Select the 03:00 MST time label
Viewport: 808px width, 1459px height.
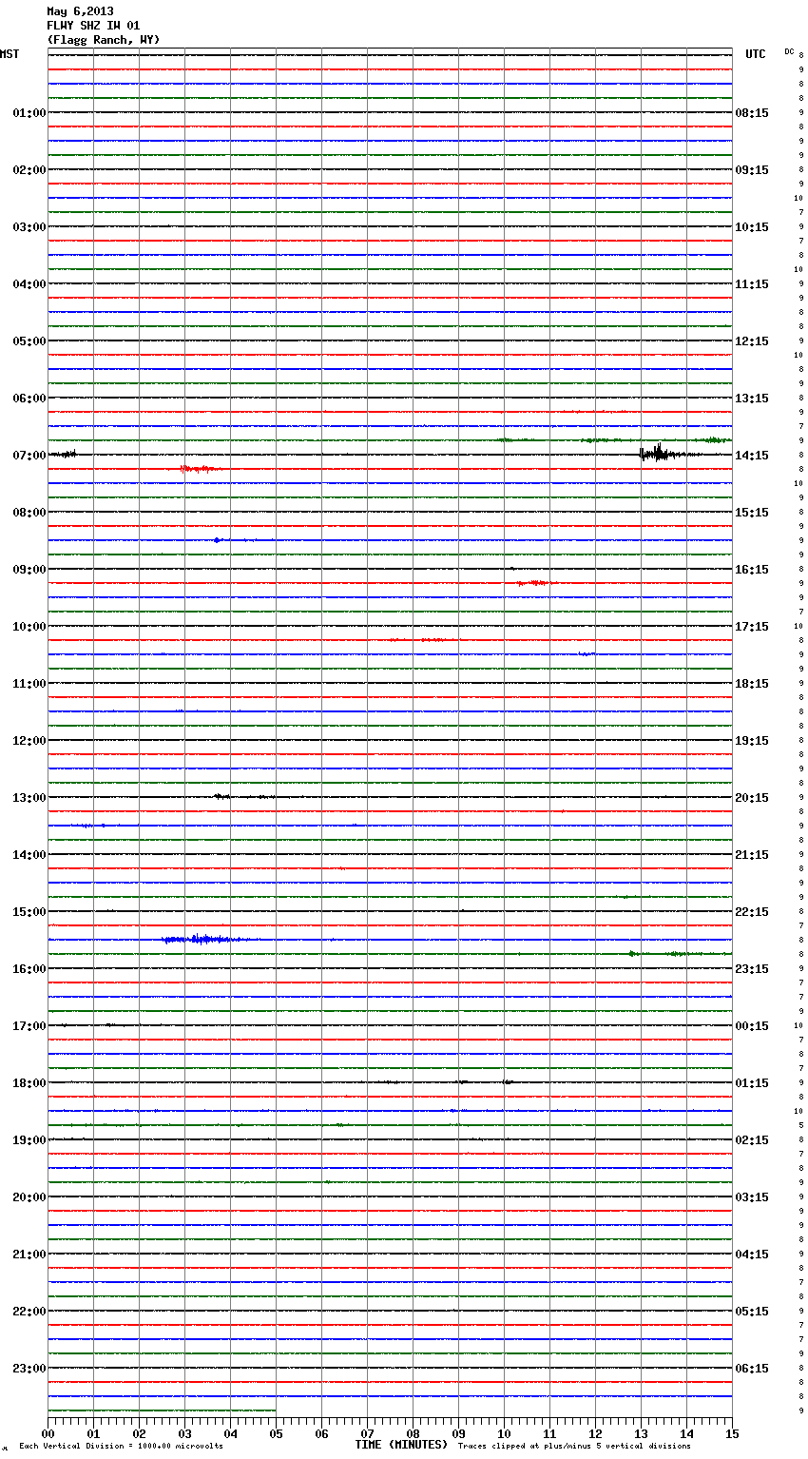click(x=29, y=227)
